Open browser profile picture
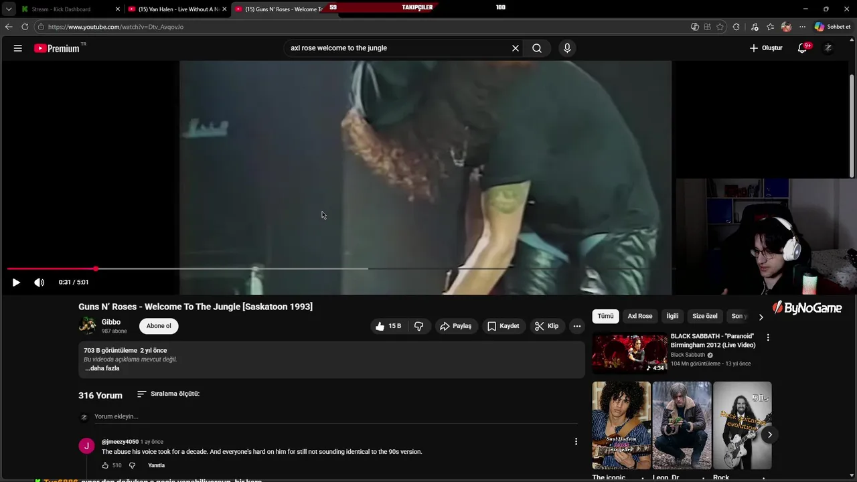The width and height of the screenshot is (857, 482). (x=786, y=27)
